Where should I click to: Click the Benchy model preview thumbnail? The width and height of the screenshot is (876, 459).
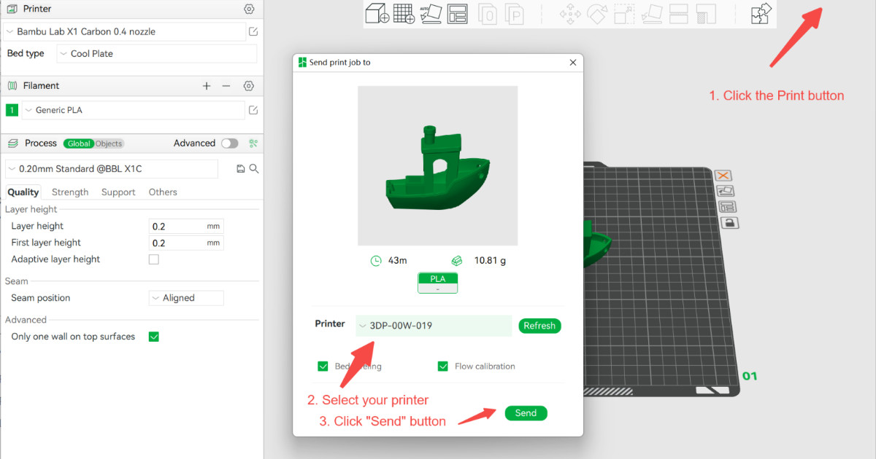tap(438, 165)
